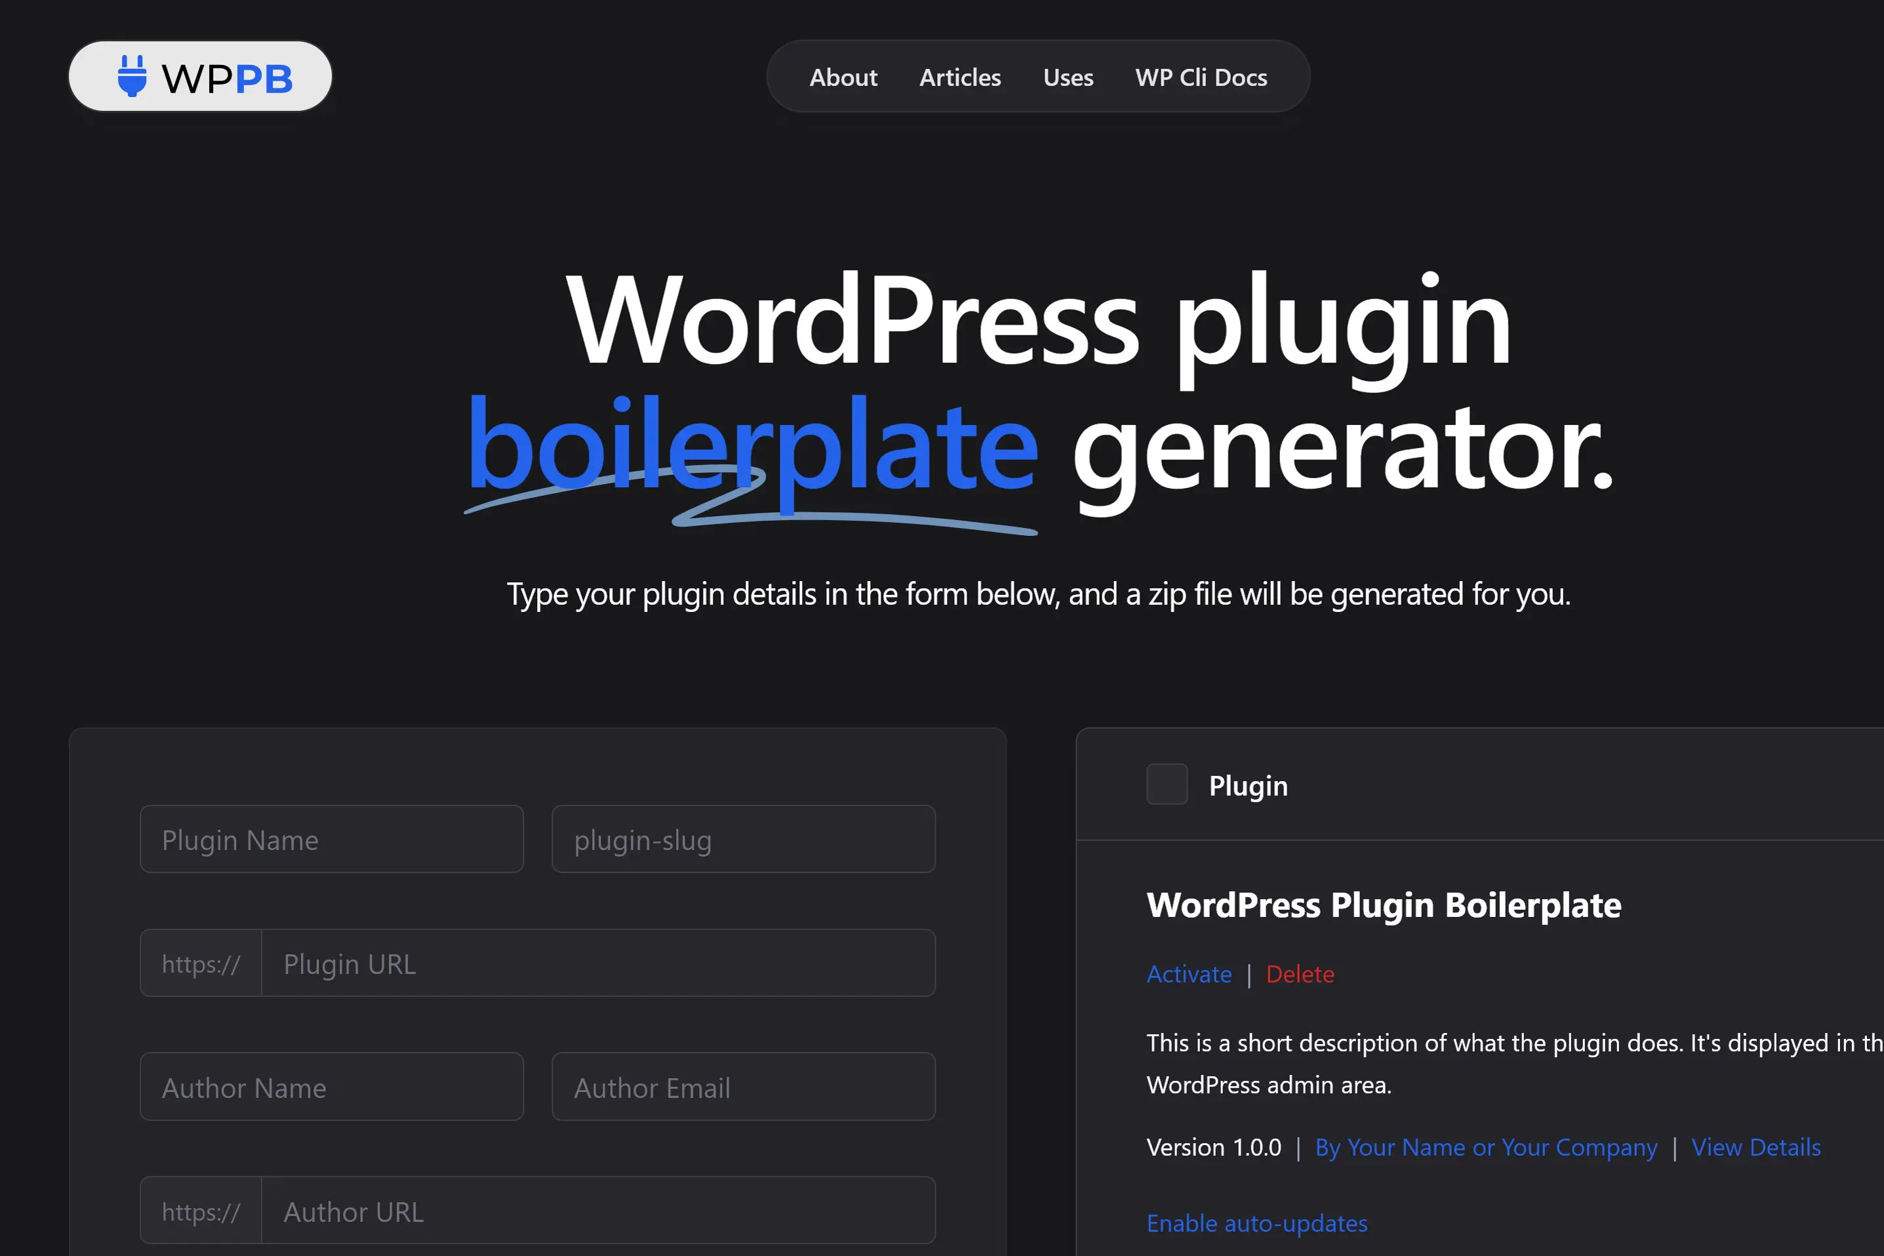Go to the Articles page
Viewport: 1884px width, 1256px height.
pyautogui.click(x=959, y=77)
